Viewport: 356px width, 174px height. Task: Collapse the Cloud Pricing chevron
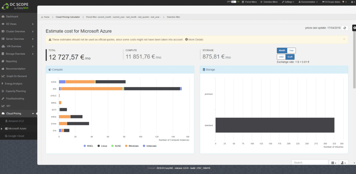point(33,113)
